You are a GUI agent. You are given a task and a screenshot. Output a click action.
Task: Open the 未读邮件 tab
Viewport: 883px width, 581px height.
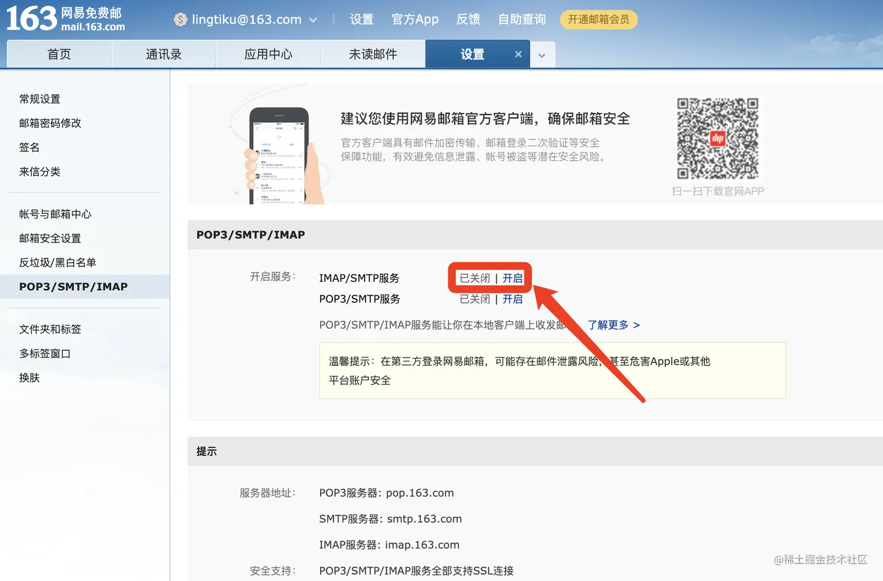click(373, 54)
